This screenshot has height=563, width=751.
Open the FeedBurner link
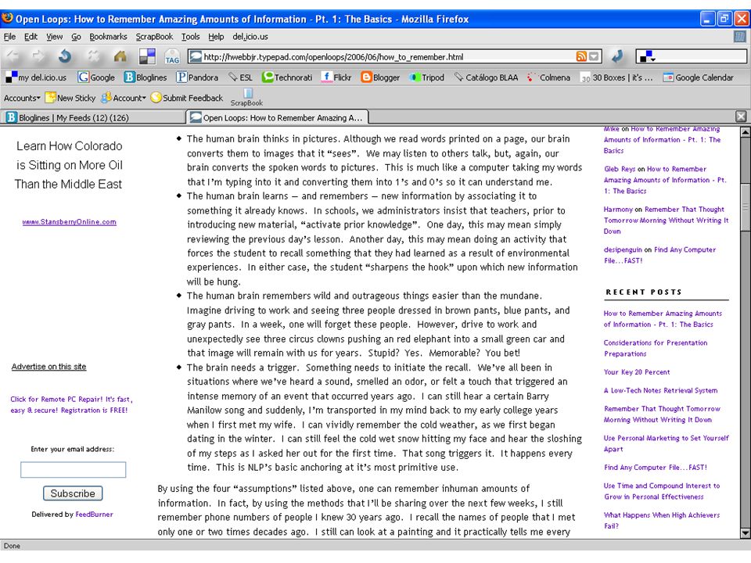[x=94, y=515]
